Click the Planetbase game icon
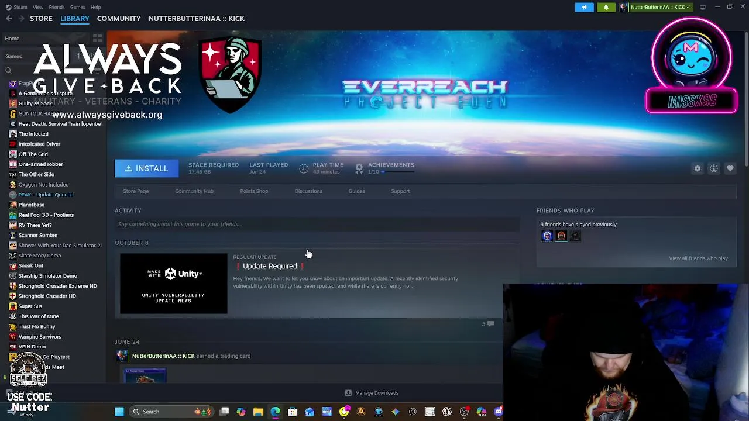749x421 pixels. (x=12, y=205)
